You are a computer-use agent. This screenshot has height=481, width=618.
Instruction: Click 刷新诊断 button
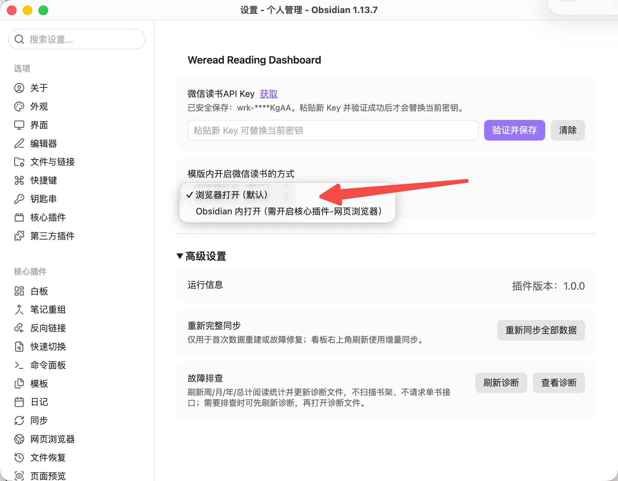(501, 383)
